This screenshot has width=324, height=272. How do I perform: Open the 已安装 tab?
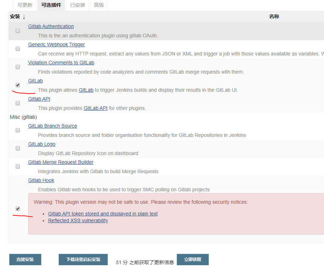[78, 5]
